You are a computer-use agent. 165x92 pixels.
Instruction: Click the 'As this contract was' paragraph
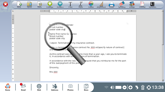click(x=88, y=55)
